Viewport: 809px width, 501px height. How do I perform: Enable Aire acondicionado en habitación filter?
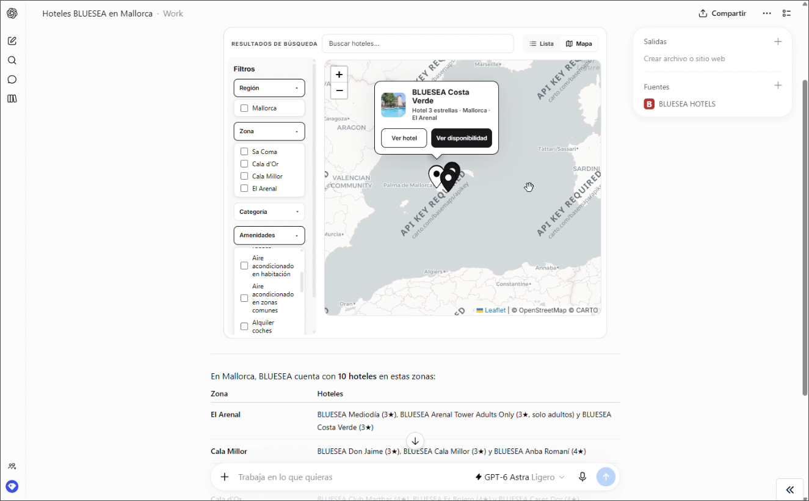[244, 266]
